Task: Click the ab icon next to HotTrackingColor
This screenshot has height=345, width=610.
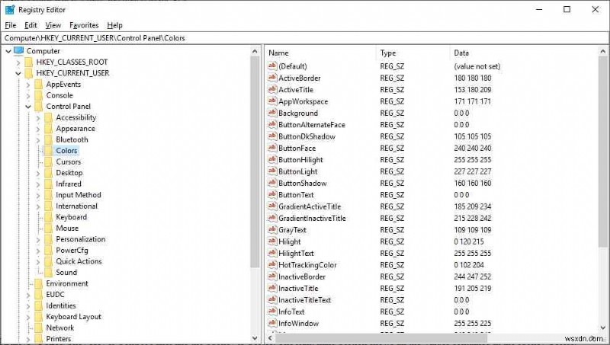Action: pos(272,264)
